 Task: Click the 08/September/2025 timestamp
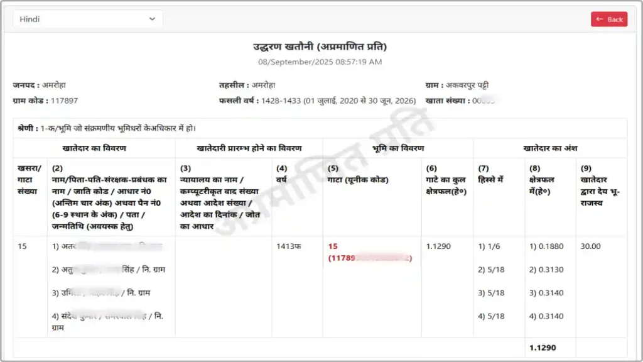point(321,62)
